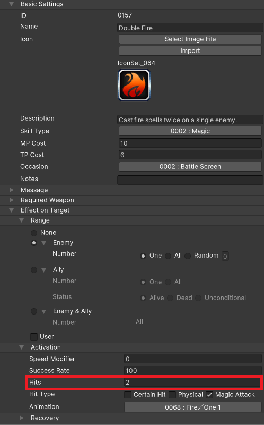
Task: Collapse the Effect on Target section
Action: point(11,210)
